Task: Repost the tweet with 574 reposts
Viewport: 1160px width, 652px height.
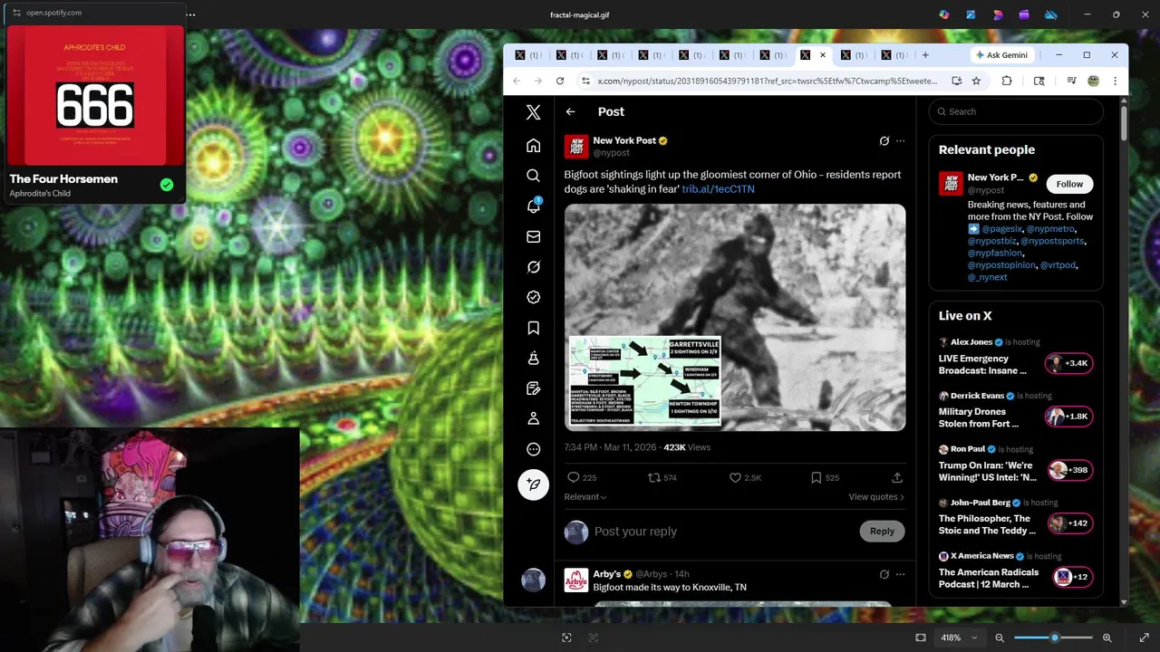Action: [653, 477]
